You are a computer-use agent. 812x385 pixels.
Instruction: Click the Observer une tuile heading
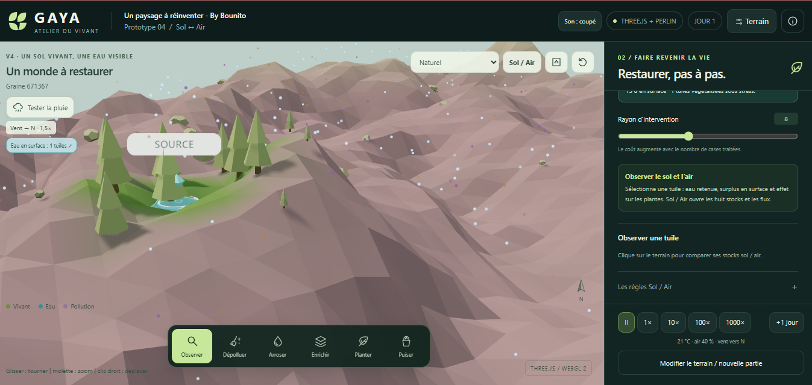click(648, 238)
